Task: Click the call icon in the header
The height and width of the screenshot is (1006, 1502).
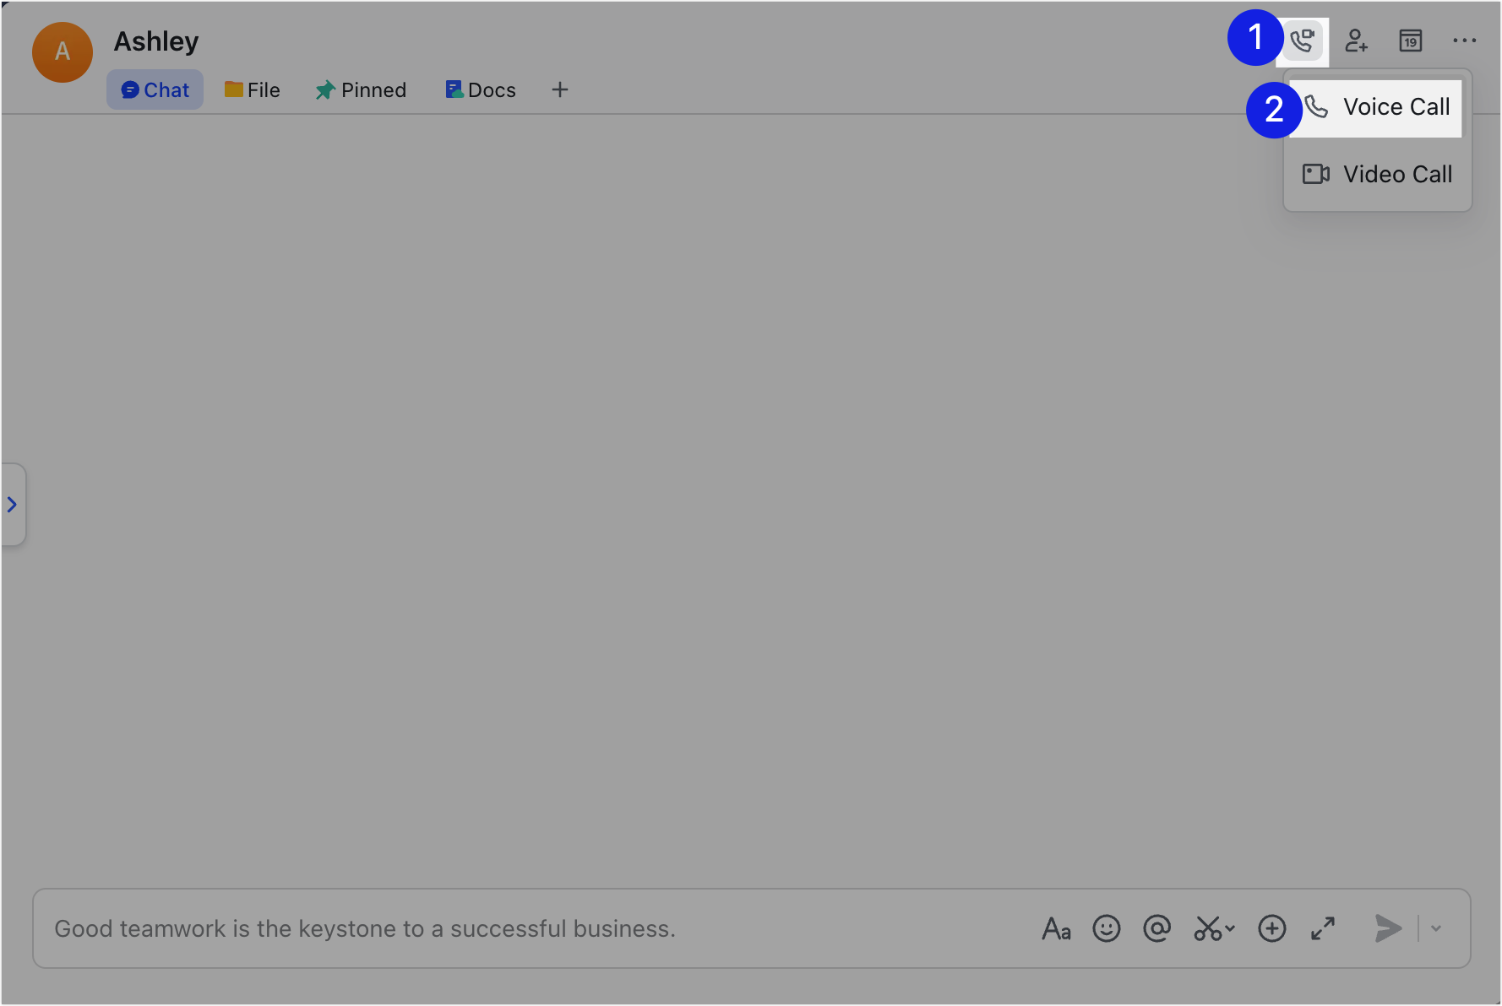Action: pyautogui.click(x=1303, y=41)
